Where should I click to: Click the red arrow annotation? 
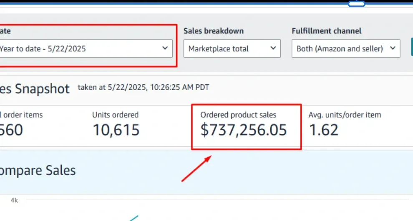[197, 168]
